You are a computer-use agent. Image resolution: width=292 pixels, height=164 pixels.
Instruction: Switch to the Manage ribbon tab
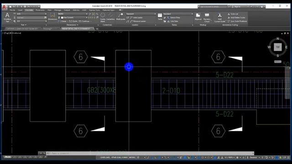(58, 10)
